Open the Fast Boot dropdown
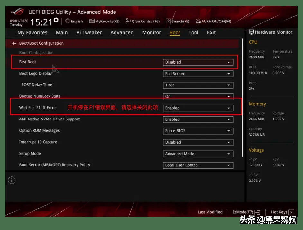 click(198, 62)
